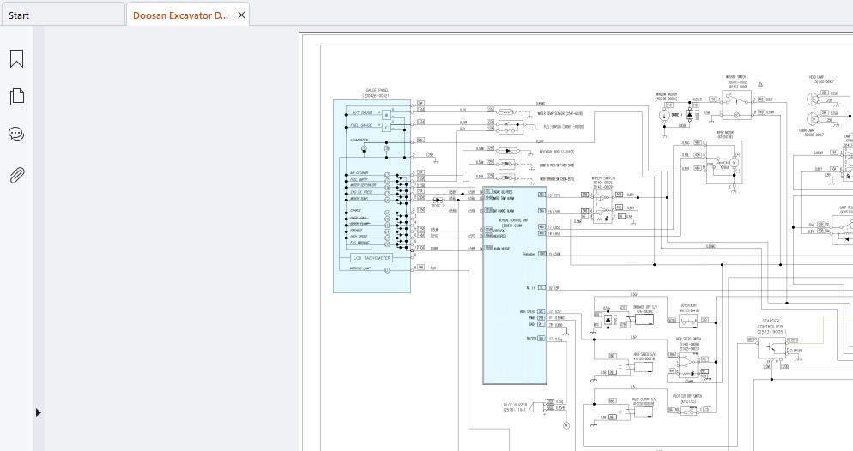Click the VEHICLE CONTROL UNIT label
This screenshot has width=853, height=451.
tap(511, 220)
